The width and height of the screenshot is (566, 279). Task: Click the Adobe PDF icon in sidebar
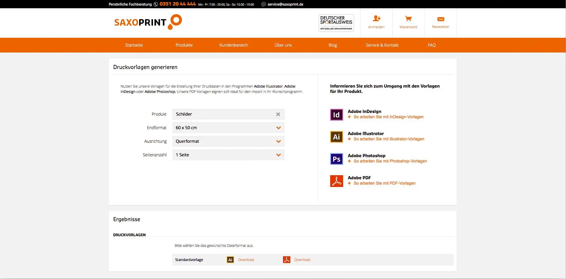point(336,181)
